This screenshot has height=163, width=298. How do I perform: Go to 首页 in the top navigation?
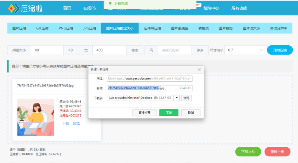[x=67, y=8]
